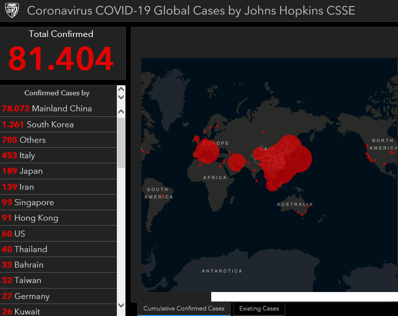Screen dimensions: 398x316
Task: Select Iran row with 139 cases
Action: (x=58, y=187)
